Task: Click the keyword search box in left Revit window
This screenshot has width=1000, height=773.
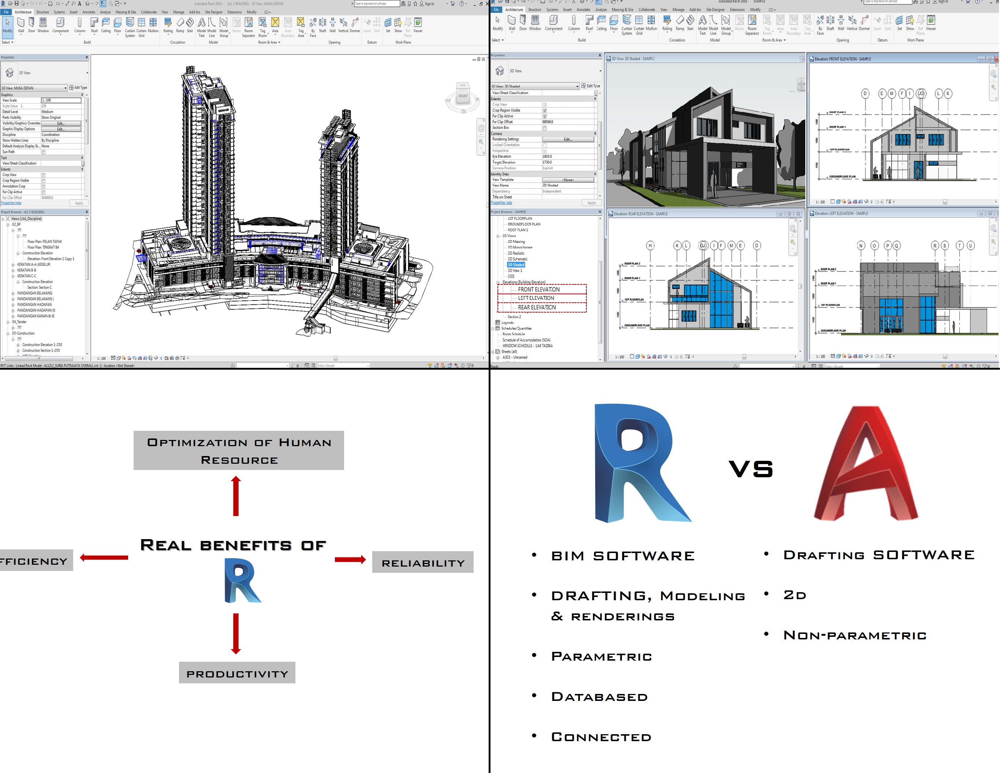Action: (x=377, y=4)
